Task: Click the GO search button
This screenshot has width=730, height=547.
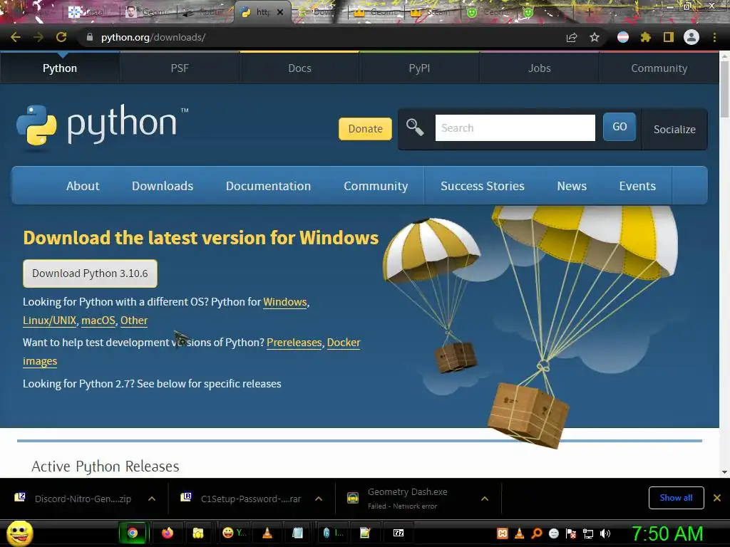Action: point(620,127)
